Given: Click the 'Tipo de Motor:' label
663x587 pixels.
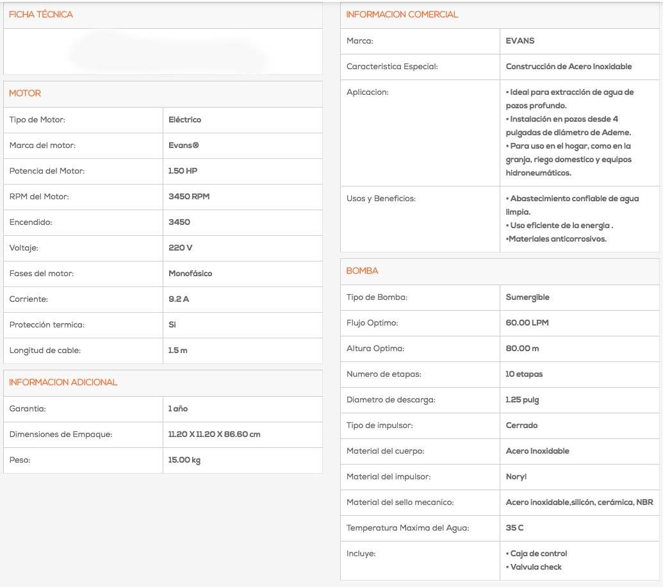Looking at the screenshot, I should click(37, 120).
